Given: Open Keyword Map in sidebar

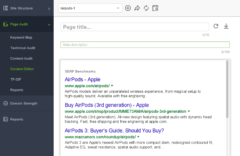Looking at the screenshot, I should tap(21, 37).
